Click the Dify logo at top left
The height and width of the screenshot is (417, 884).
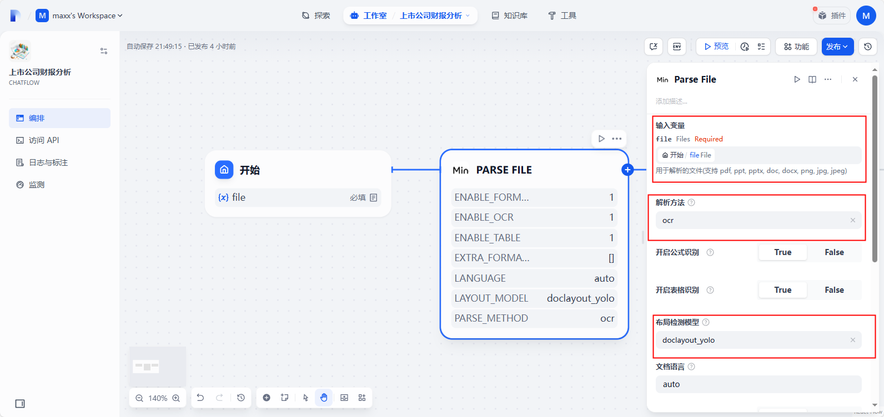tap(16, 16)
